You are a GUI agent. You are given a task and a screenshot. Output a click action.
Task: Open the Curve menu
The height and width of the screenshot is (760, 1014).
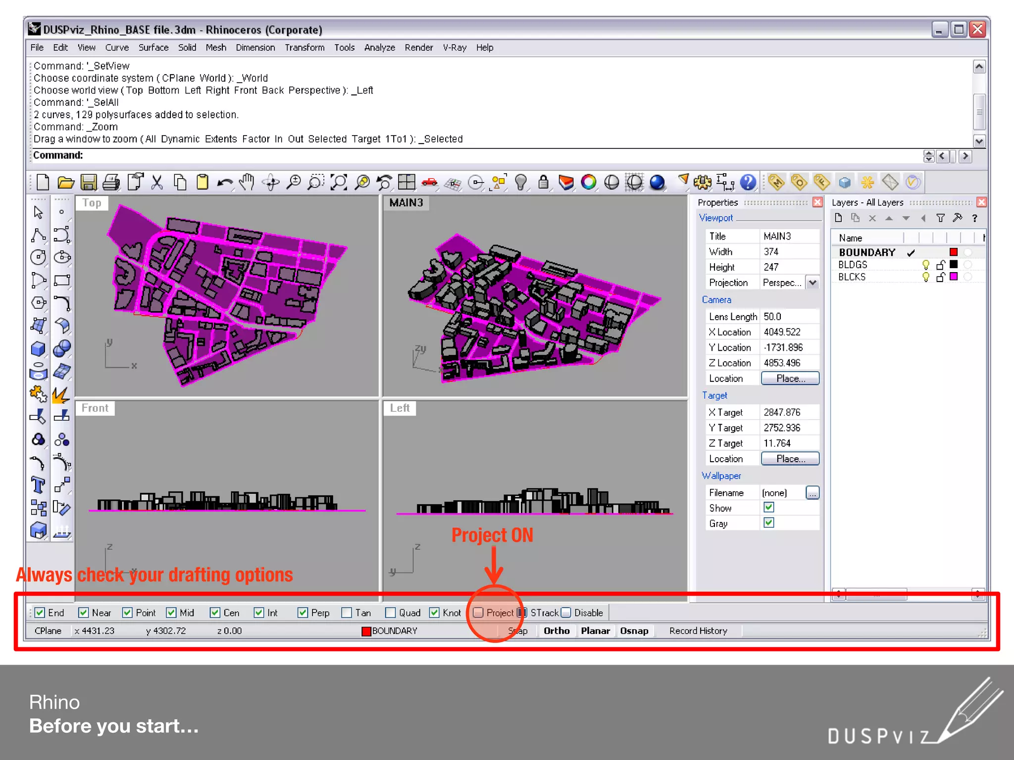click(x=117, y=47)
